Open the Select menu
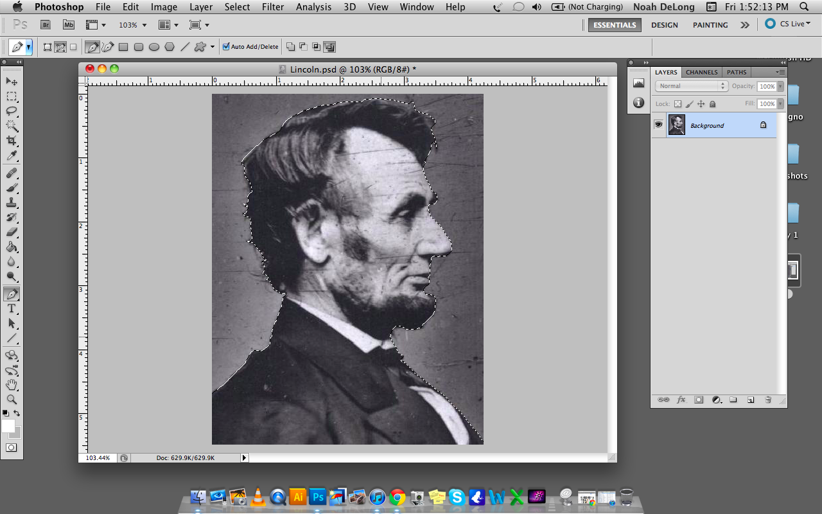Screen dimensions: 822x514 point(237,7)
